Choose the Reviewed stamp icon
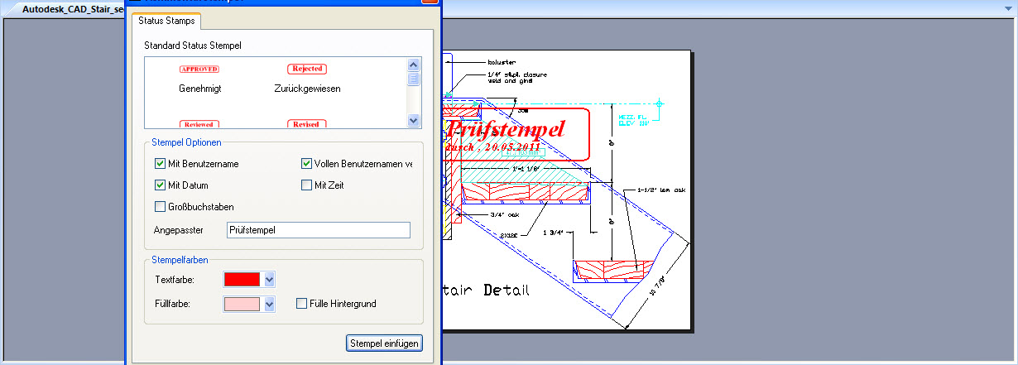The height and width of the screenshot is (365, 1018). (x=199, y=124)
